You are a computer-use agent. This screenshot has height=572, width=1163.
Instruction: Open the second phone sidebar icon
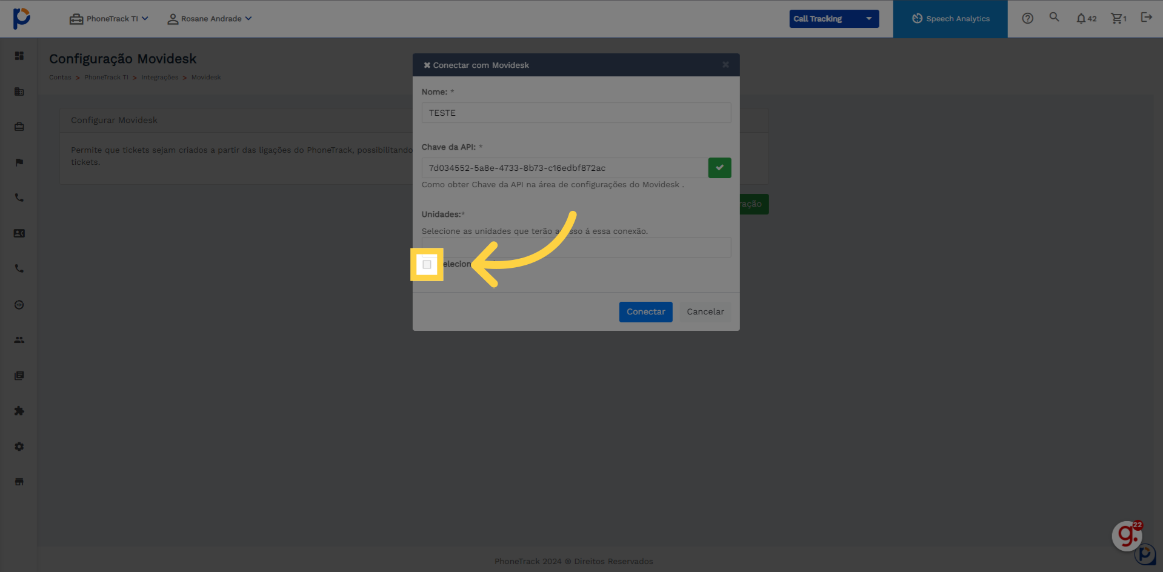coord(19,268)
